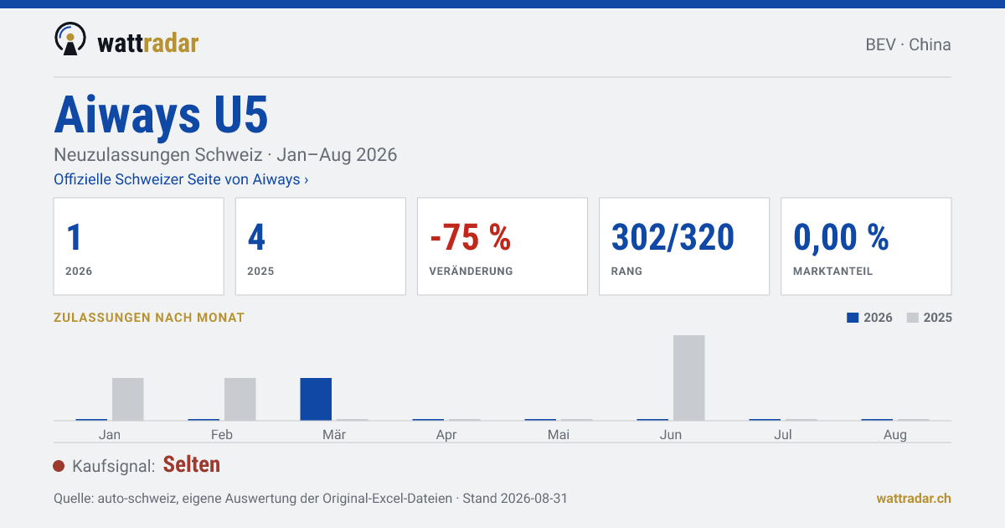Click the Apr month label
The height and width of the screenshot is (528, 1005).
coord(446,434)
